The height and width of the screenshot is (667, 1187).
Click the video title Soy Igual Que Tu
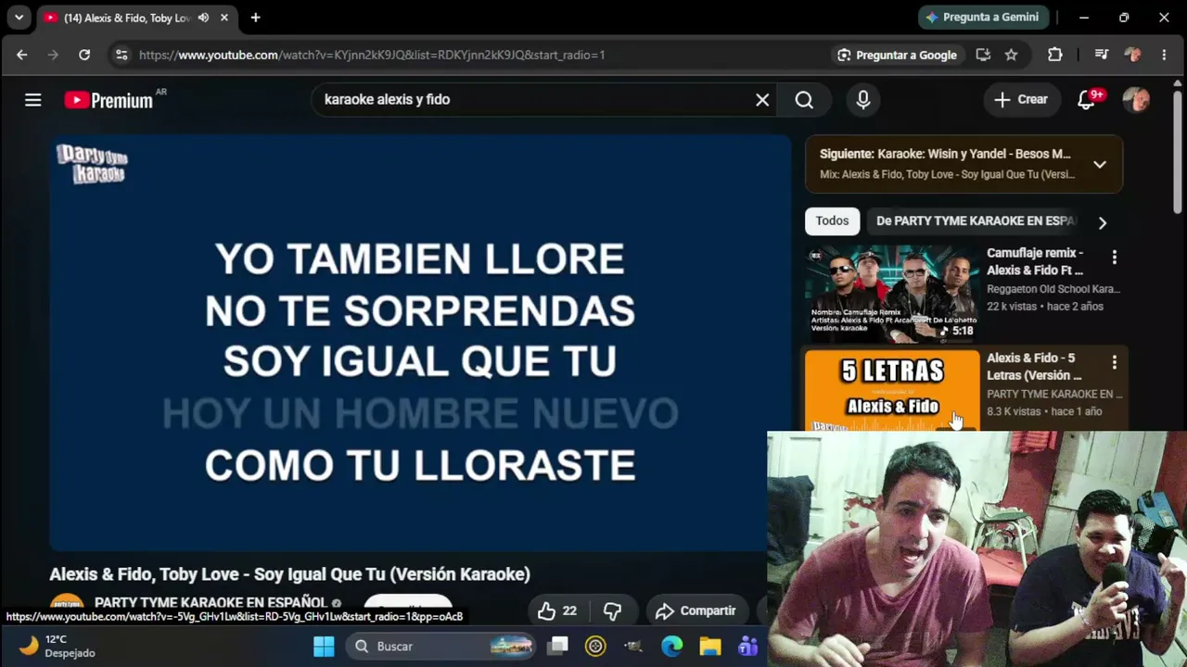pos(289,574)
